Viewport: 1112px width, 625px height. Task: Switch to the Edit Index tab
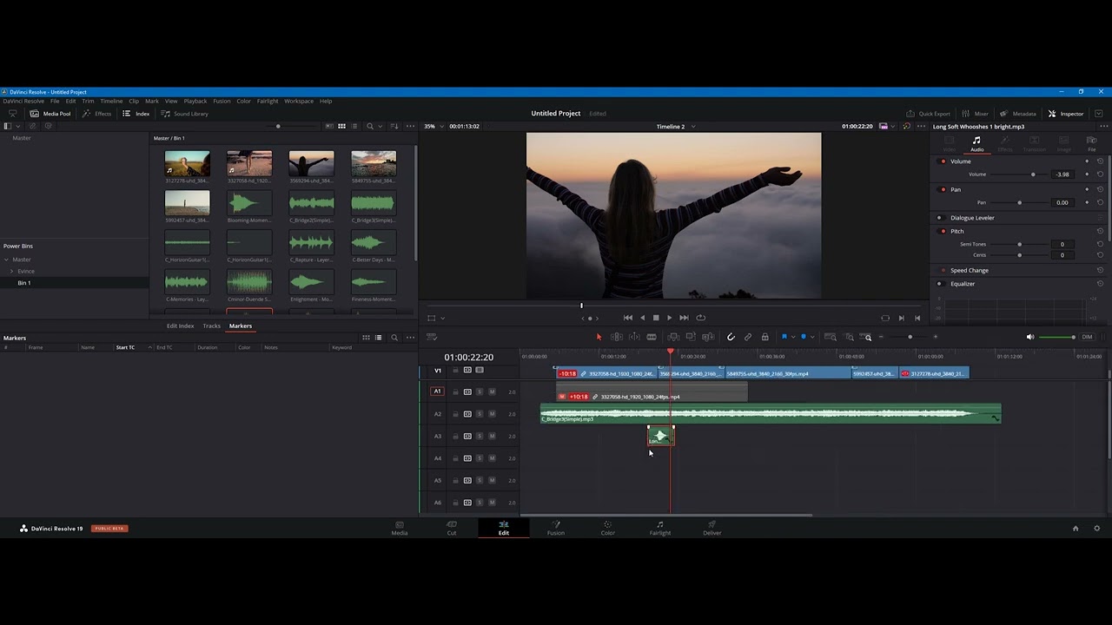(x=180, y=326)
